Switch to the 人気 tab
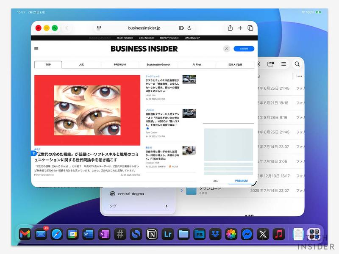Viewport: 339px width, 254px height. pyautogui.click(x=81, y=65)
